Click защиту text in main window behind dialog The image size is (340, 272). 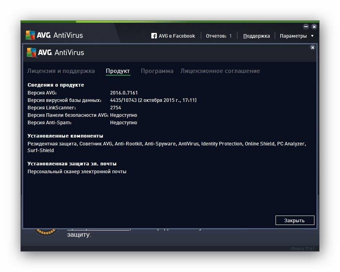[79, 235]
